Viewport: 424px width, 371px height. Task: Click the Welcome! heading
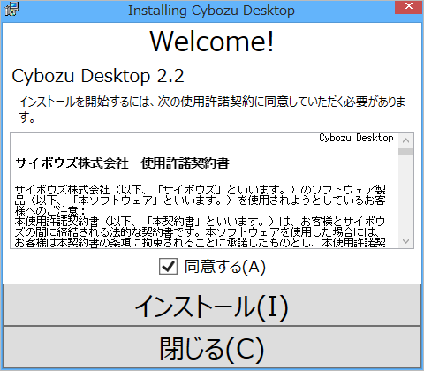[x=212, y=42]
